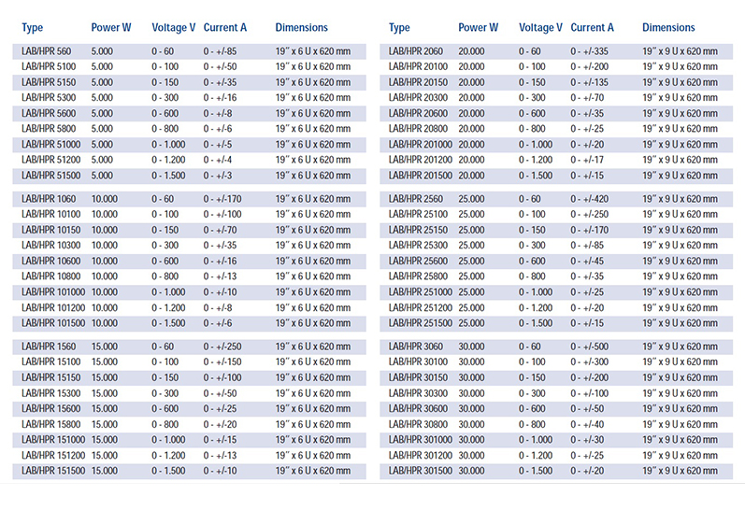Select LAB/HPR 20600 type text
745x510 pixels.
click(418, 114)
